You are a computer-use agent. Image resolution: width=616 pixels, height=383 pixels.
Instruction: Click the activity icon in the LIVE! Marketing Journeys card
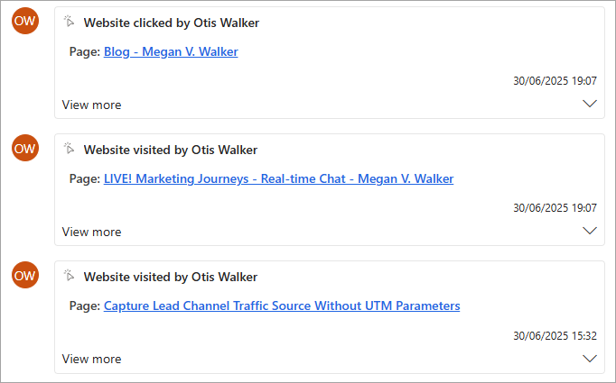(x=70, y=150)
